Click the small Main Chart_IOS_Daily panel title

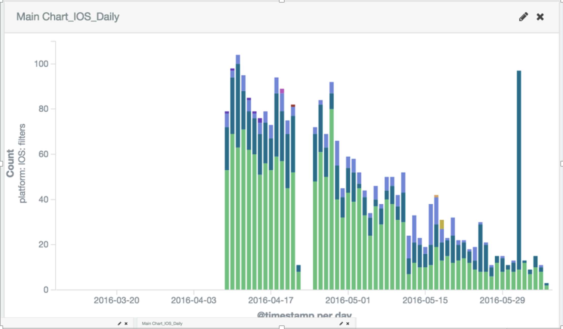(162, 323)
